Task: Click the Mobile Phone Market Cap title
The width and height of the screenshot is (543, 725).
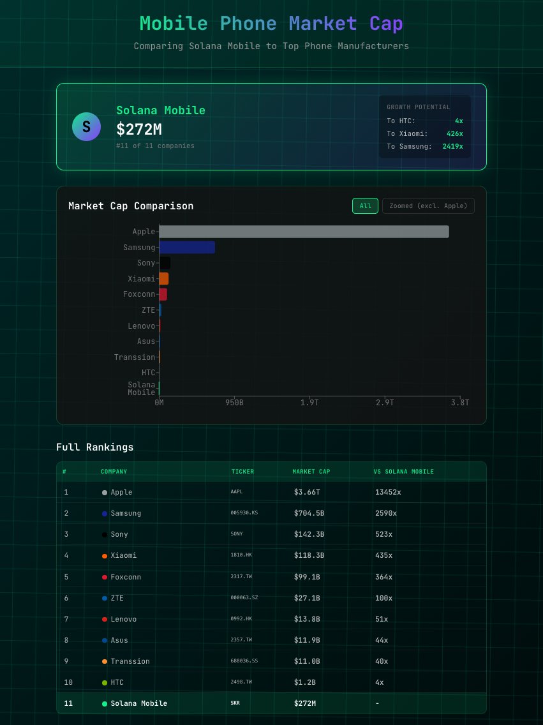Action: coord(271,24)
